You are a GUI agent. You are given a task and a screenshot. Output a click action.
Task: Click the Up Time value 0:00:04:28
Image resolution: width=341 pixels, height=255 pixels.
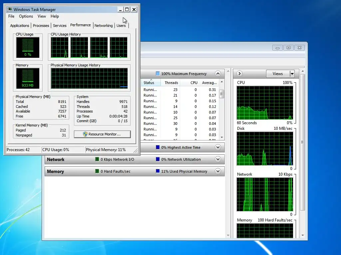(x=118, y=116)
